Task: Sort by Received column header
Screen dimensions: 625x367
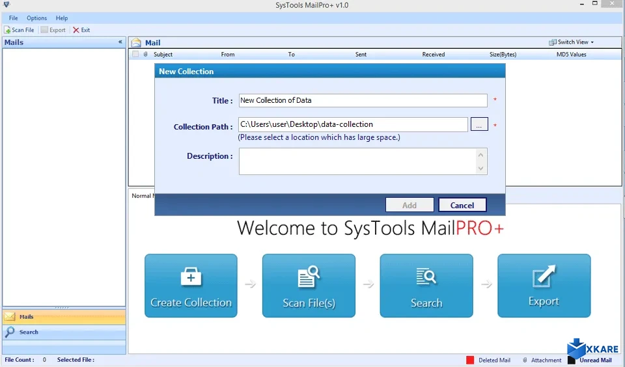Action: click(x=434, y=54)
